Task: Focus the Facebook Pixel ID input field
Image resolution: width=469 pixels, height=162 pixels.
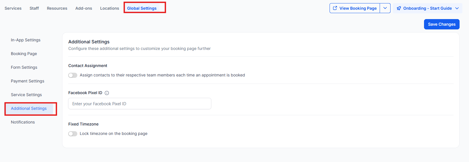Action: (x=140, y=104)
